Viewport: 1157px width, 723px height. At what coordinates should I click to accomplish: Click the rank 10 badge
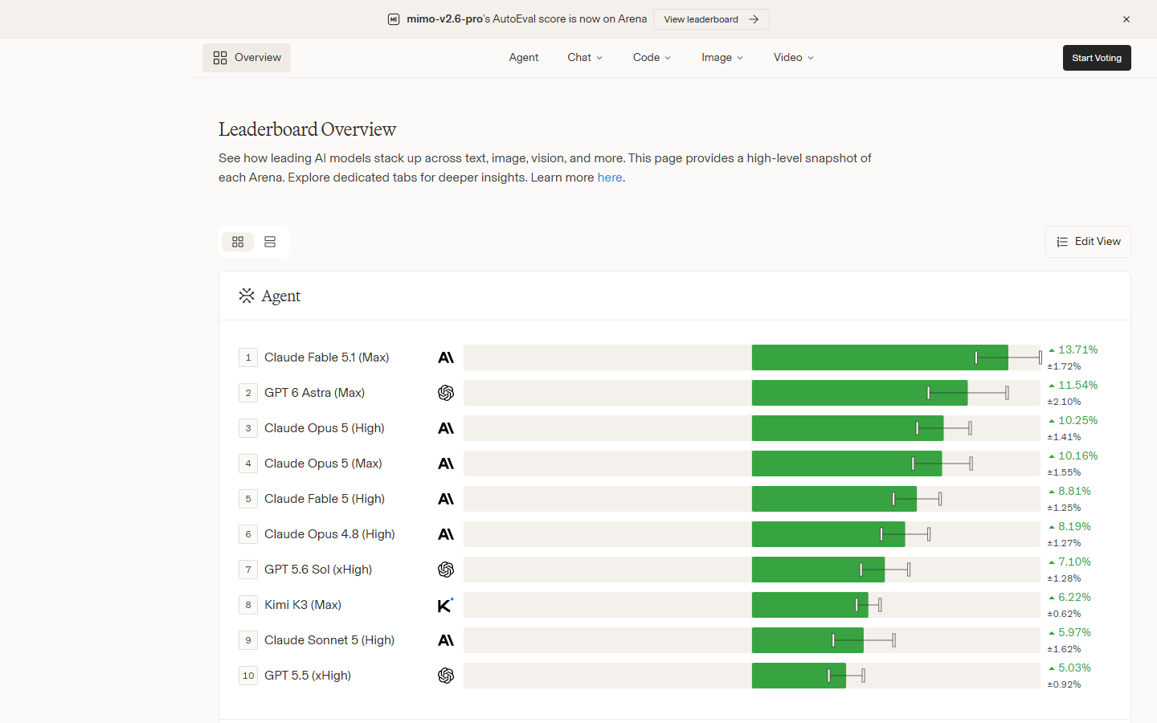click(x=248, y=676)
